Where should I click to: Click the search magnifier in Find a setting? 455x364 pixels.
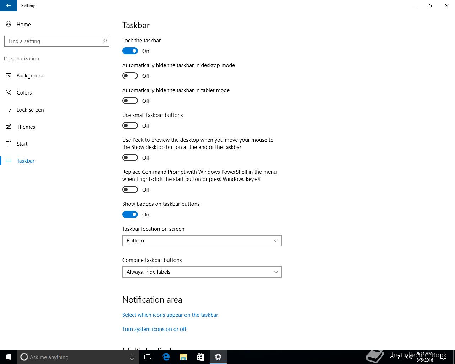[x=105, y=41]
